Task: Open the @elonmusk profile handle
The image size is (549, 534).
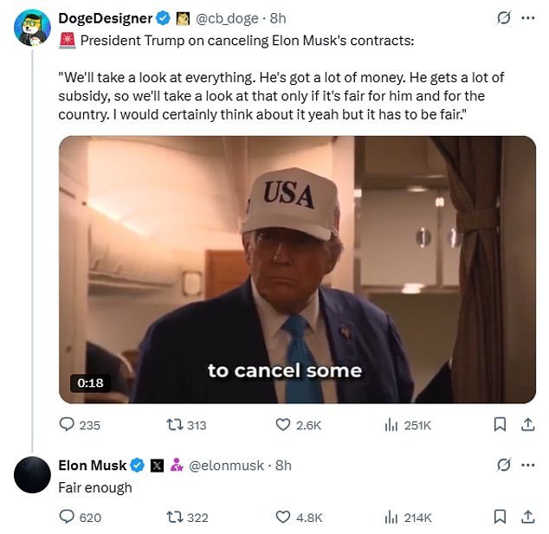Action: [226, 466]
